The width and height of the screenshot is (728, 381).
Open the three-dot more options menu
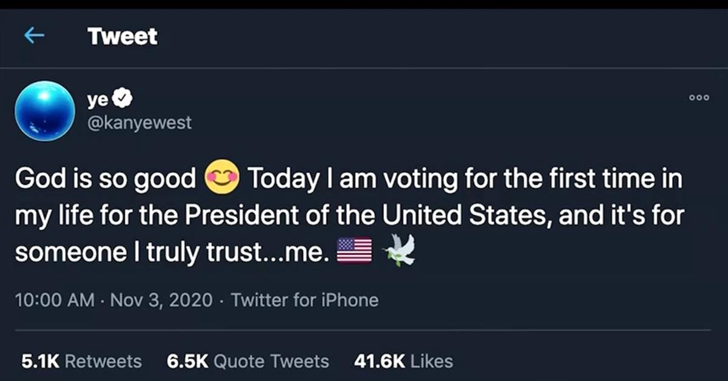click(699, 98)
